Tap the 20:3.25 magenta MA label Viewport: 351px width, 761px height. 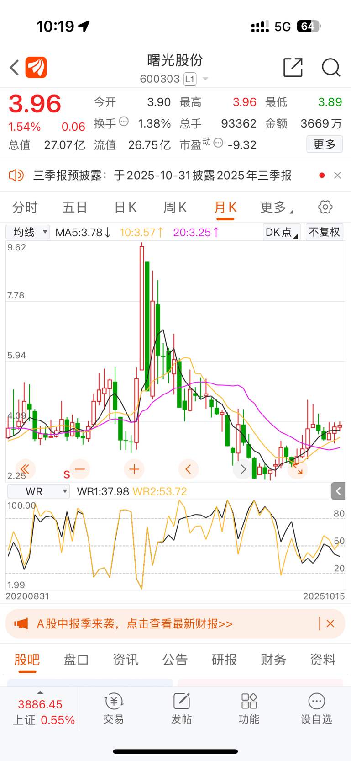point(196,232)
